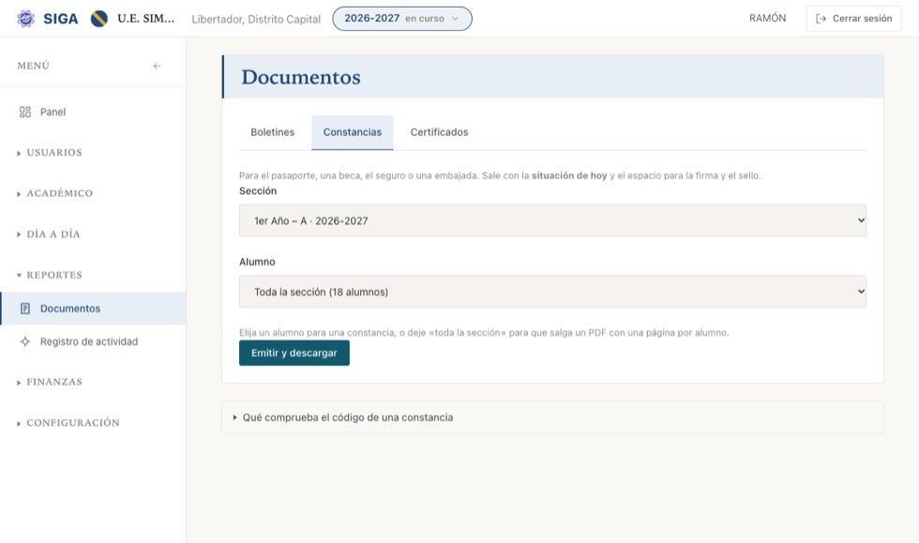Viewport: 919px width, 543px height.
Task: Click the SIGA brand name
Action: pyautogui.click(x=60, y=19)
